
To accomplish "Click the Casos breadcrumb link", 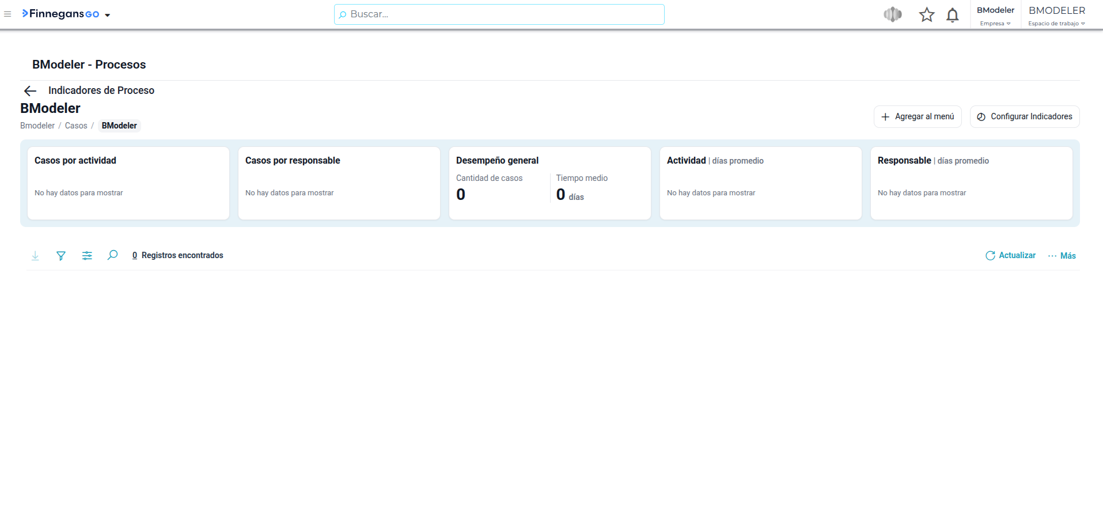I will coord(76,126).
